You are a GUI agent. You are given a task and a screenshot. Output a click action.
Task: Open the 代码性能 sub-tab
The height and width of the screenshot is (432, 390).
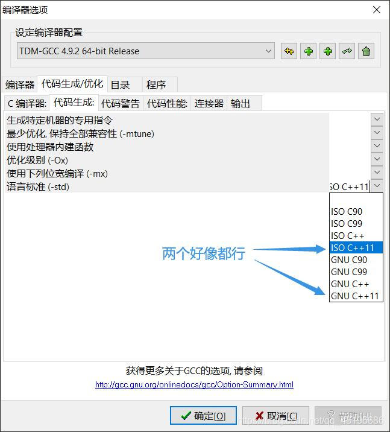coord(167,104)
